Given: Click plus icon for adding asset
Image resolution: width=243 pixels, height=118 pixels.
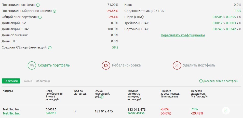Looking at the screenshot, I should click(x=201, y=81).
